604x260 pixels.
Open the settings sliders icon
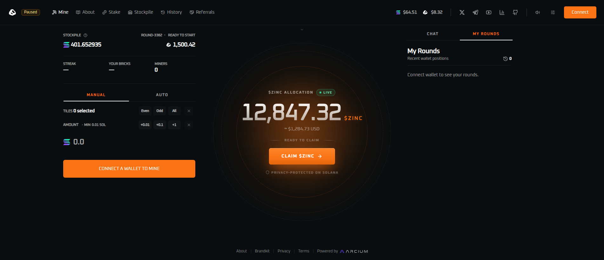[553, 12]
